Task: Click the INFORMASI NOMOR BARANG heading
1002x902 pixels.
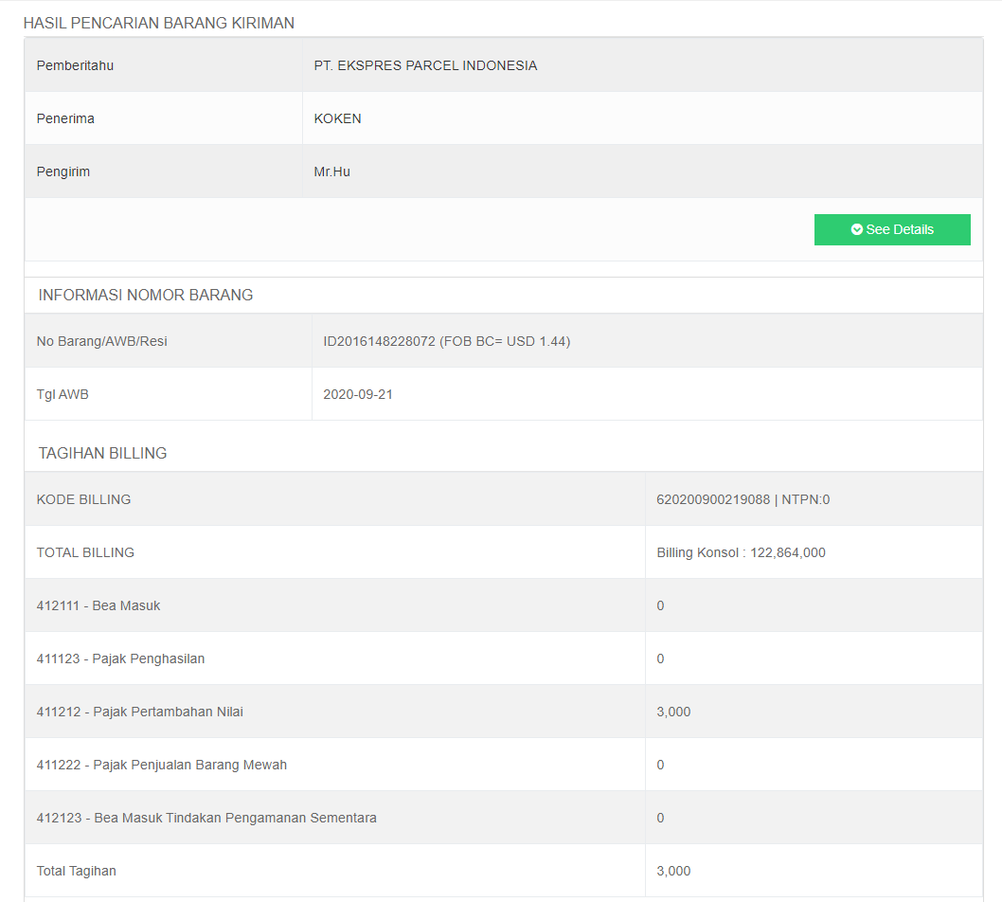Action: click(x=146, y=295)
